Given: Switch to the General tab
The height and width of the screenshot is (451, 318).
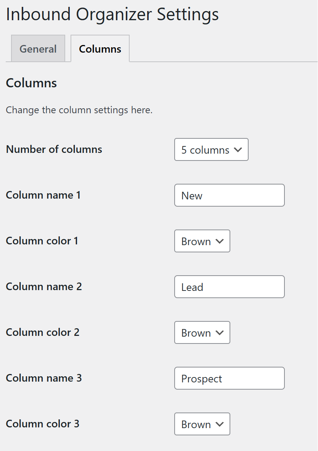Looking at the screenshot, I should 38,49.
